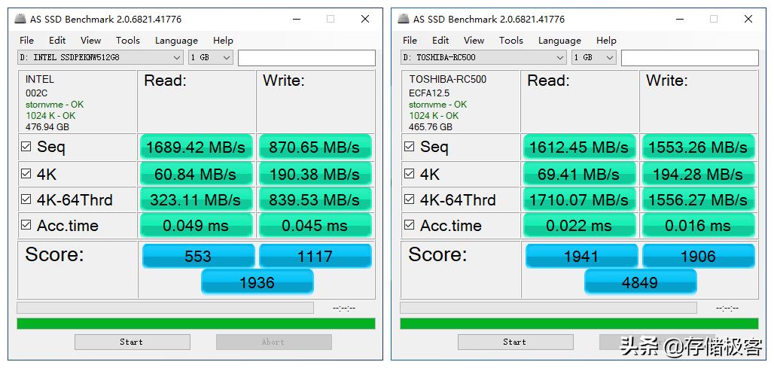Open the Language menu in the INTEL window
This screenshot has height=368, width=774.
[176, 41]
